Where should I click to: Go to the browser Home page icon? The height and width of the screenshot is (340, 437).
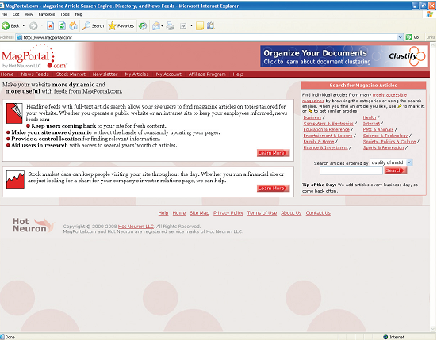click(73, 26)
